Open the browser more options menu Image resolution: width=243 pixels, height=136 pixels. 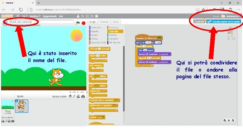click(x=238, y=9)
